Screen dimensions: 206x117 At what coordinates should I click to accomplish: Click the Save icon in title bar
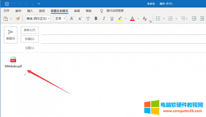[x=7, y=4]
